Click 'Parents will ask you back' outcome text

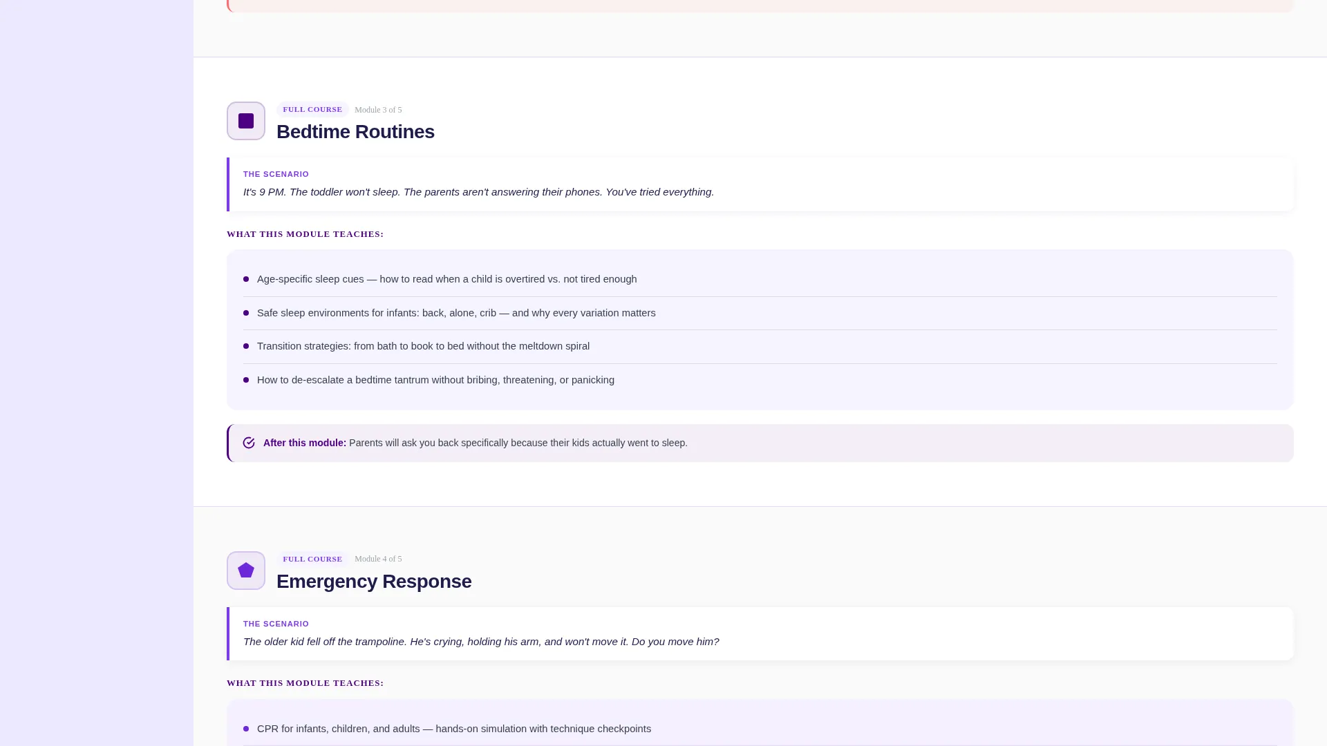click(518, 443)
